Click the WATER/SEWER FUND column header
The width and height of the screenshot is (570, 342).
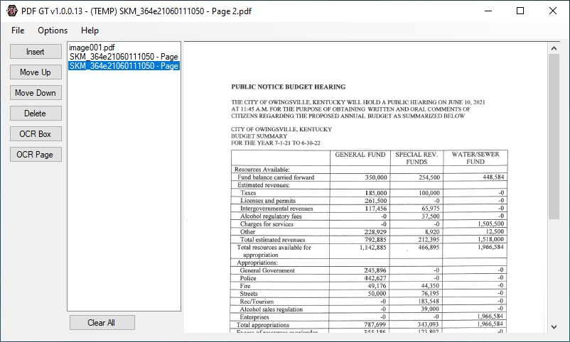[x=475, y=158]
